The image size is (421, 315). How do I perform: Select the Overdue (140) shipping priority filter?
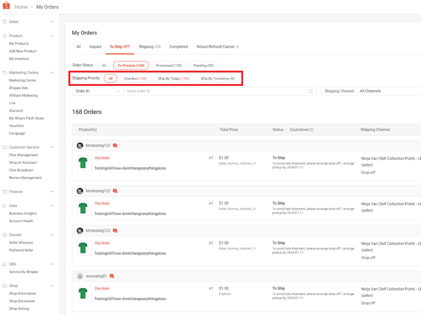[135, 78]
